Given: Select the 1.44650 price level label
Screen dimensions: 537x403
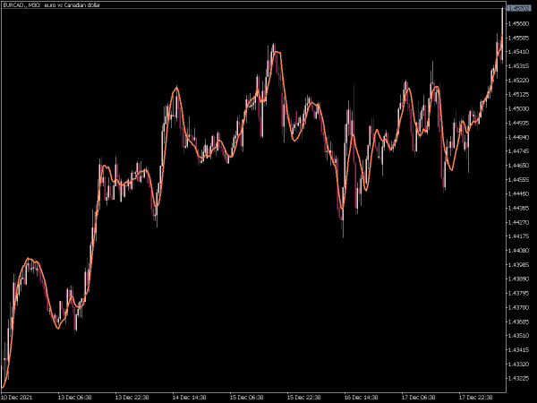Looking at the screenshot, I should (x=519, y=165).
